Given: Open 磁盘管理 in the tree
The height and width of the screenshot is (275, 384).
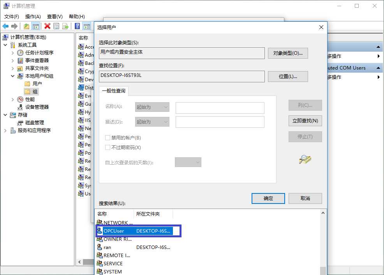Looking at the screenshot, I should (35, 123).
